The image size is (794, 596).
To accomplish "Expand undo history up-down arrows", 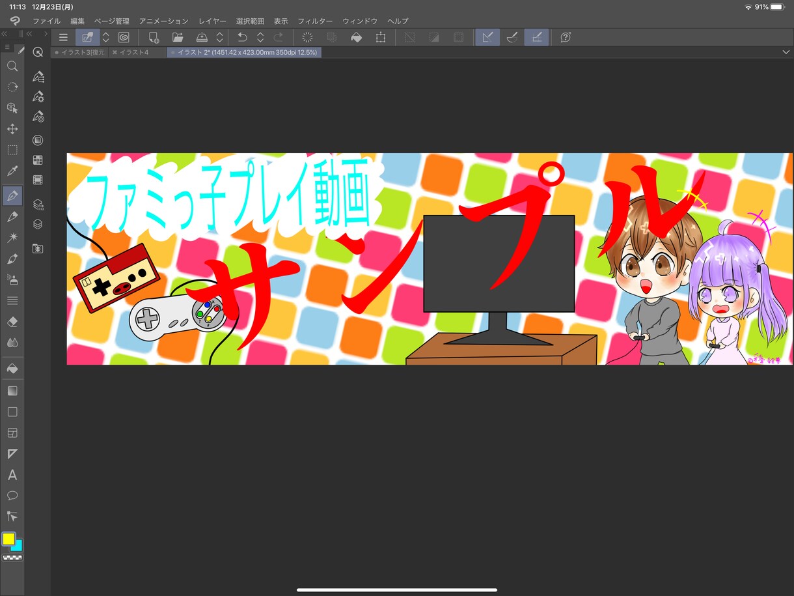I will click(260, 37).
